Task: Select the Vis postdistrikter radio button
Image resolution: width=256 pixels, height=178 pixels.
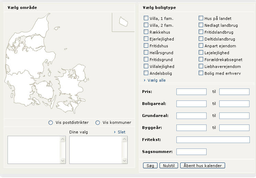Action: coord(50,122)
